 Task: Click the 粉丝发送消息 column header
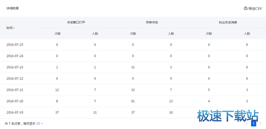pyautogui.click(x=228, y=22)
